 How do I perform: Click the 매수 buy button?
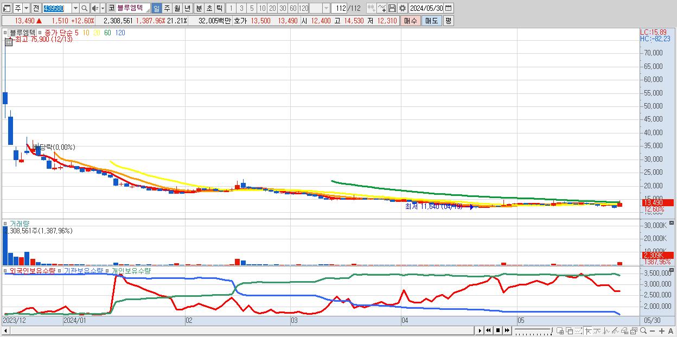tap(411, 21)
